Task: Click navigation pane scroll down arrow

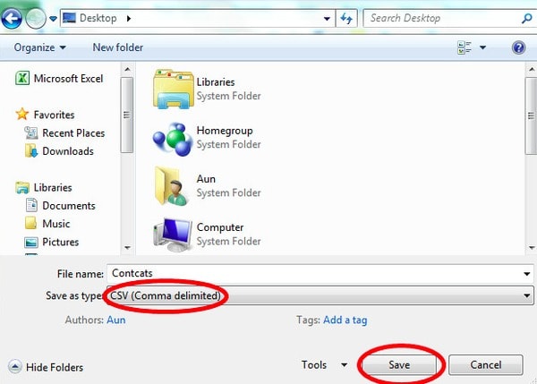Action: click(127, 247)
